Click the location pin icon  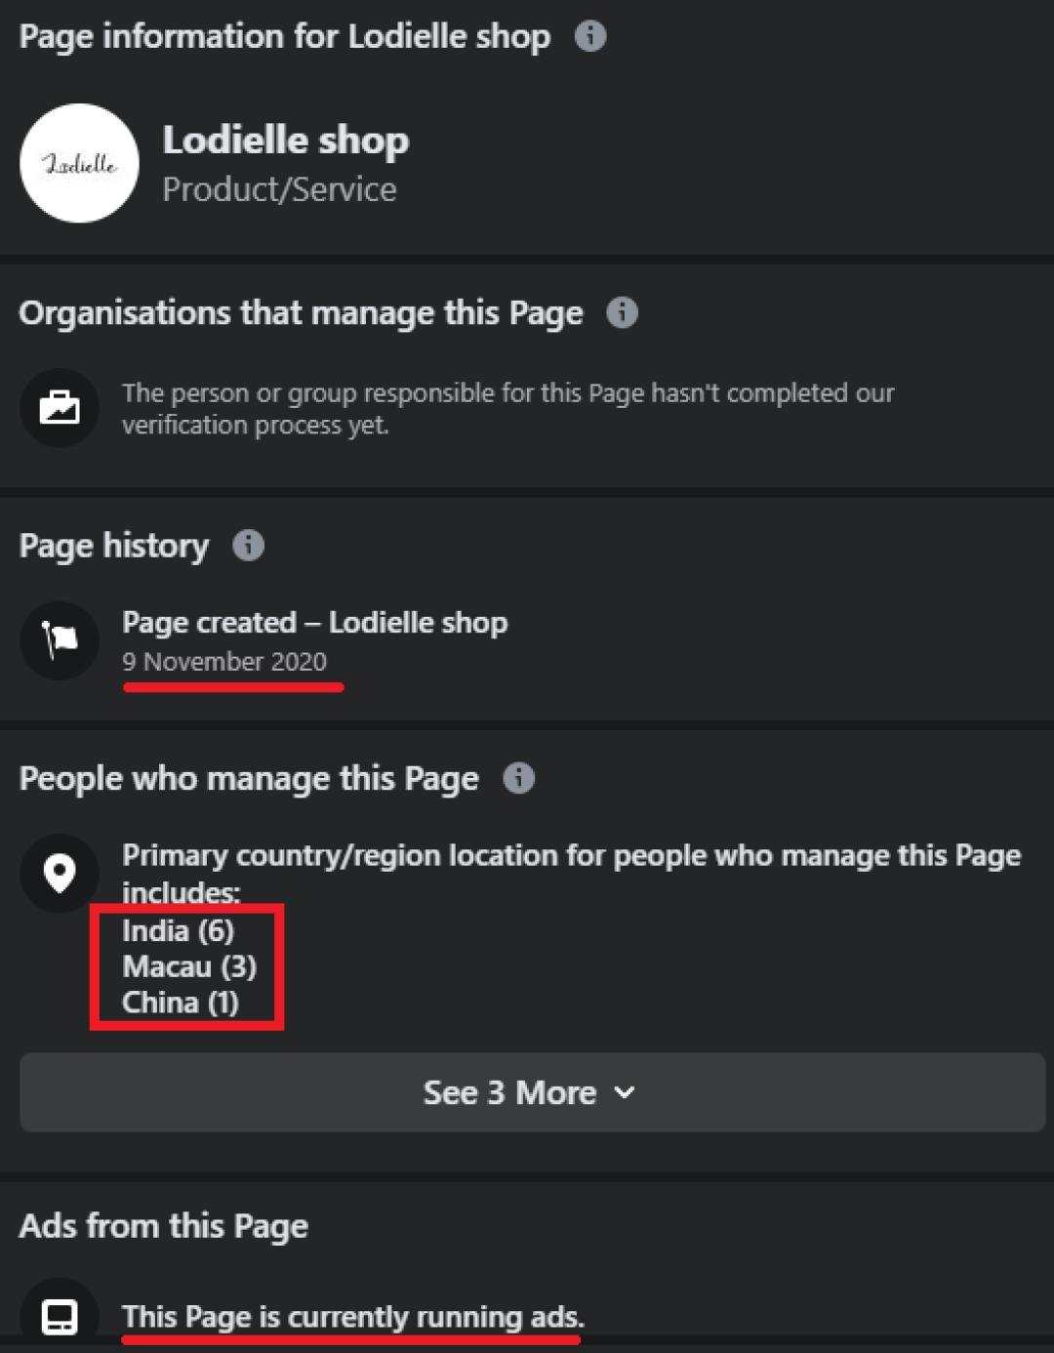(x=60, y=873)
